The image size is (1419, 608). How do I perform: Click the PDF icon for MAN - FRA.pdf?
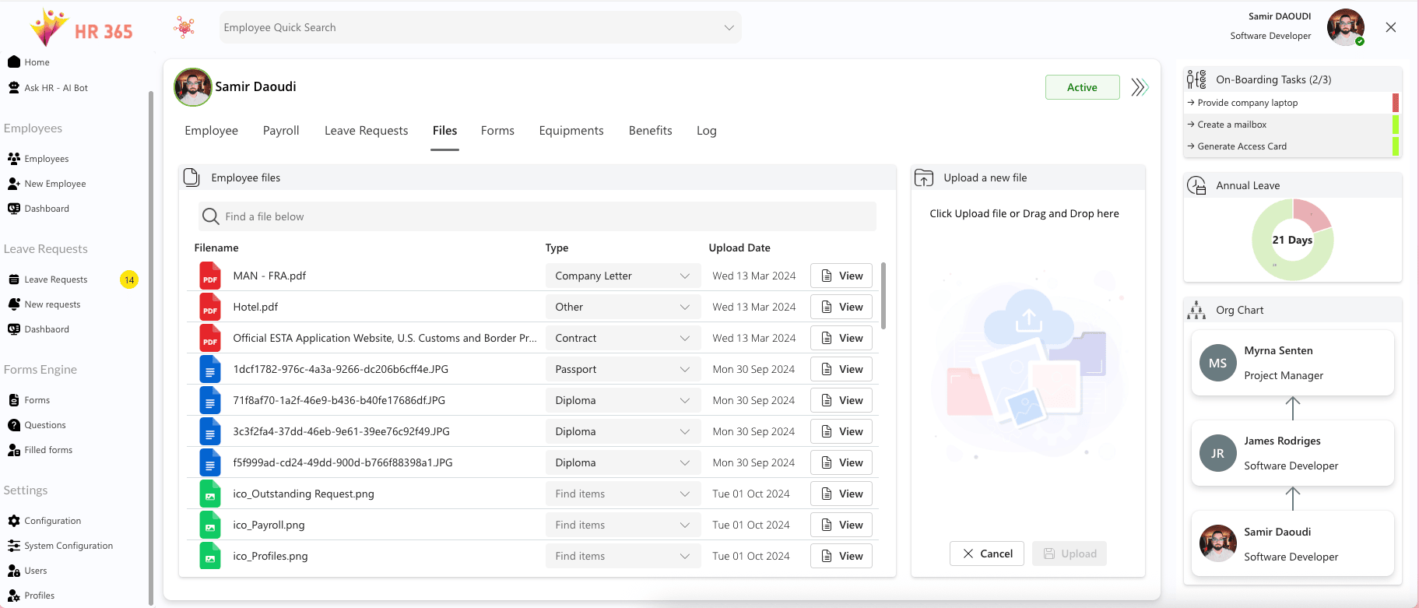(210, 276)
